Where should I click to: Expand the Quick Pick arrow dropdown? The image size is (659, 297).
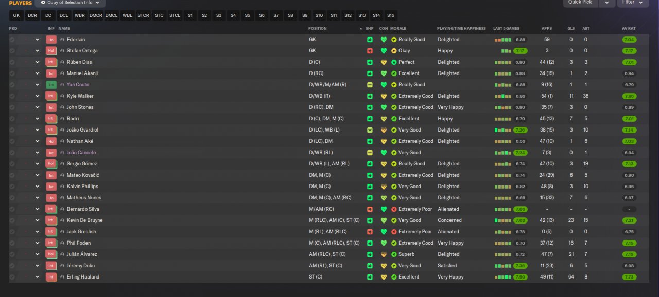(x=608, y=3)
